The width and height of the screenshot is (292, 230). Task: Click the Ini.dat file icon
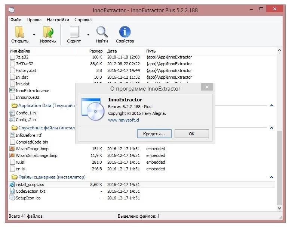(x=12, y=77)
